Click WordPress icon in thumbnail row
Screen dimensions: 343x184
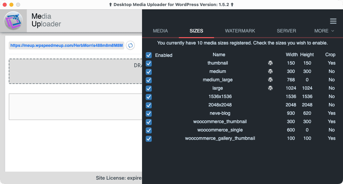click(270, 63)
